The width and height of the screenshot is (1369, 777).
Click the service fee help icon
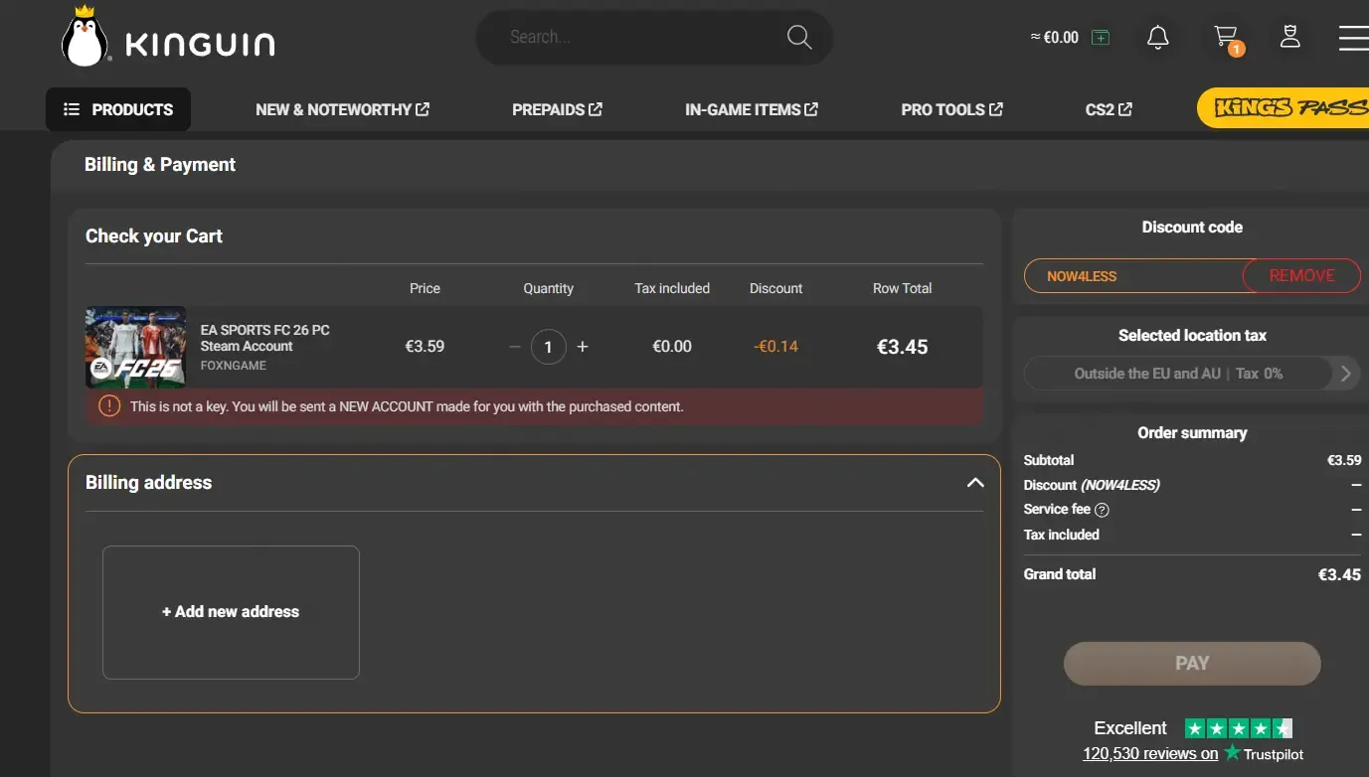1102,510
